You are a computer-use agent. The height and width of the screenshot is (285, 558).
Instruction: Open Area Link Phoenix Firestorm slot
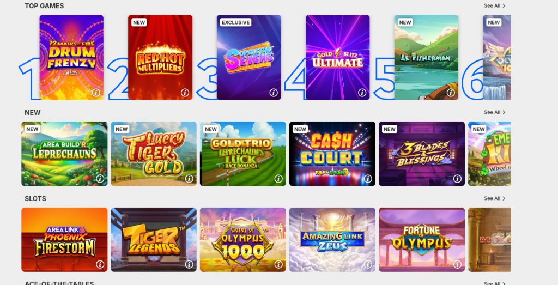(64, 240)
